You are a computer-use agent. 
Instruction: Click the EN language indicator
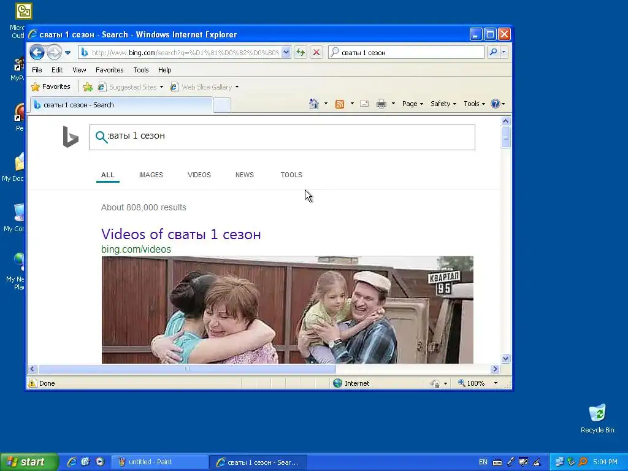click(x=483, y=462)
